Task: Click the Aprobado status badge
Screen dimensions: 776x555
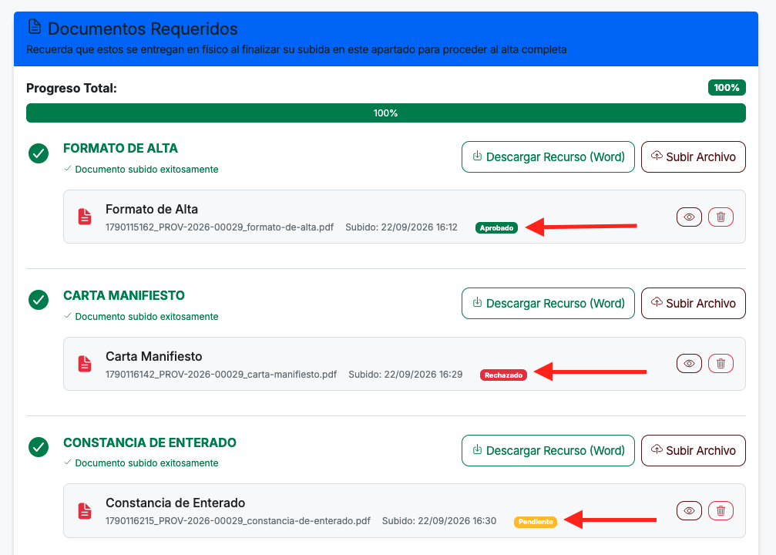Action: (x=496, y=227)
